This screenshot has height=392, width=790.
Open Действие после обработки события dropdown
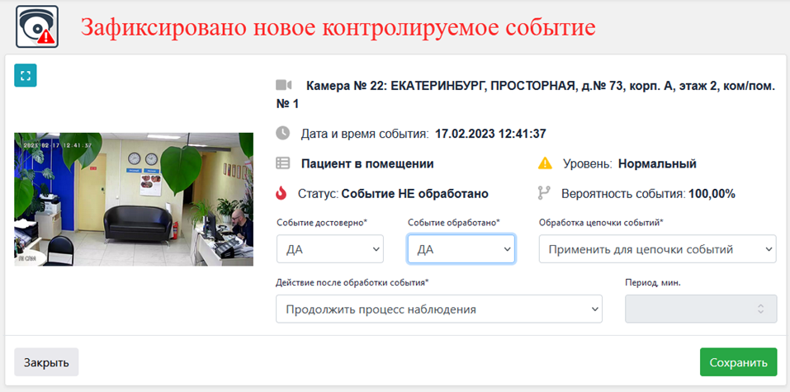tap(439, 309)
